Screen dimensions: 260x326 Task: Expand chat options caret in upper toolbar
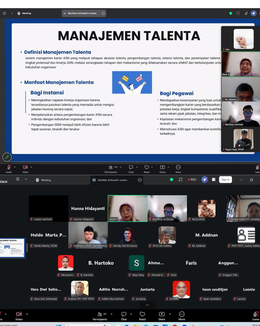(x=137, y=167)
